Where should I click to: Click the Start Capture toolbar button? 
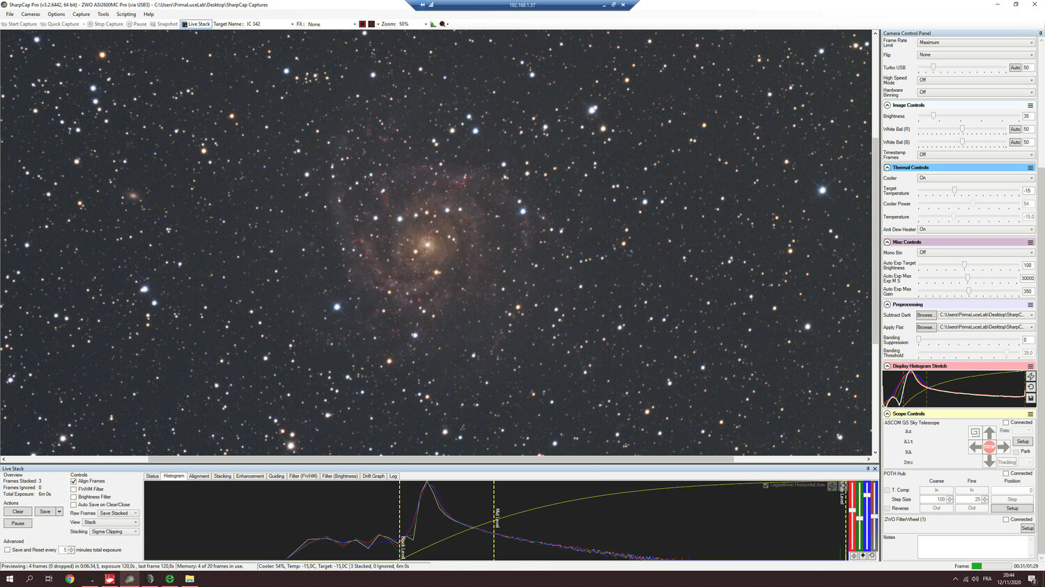click(20, 24)
